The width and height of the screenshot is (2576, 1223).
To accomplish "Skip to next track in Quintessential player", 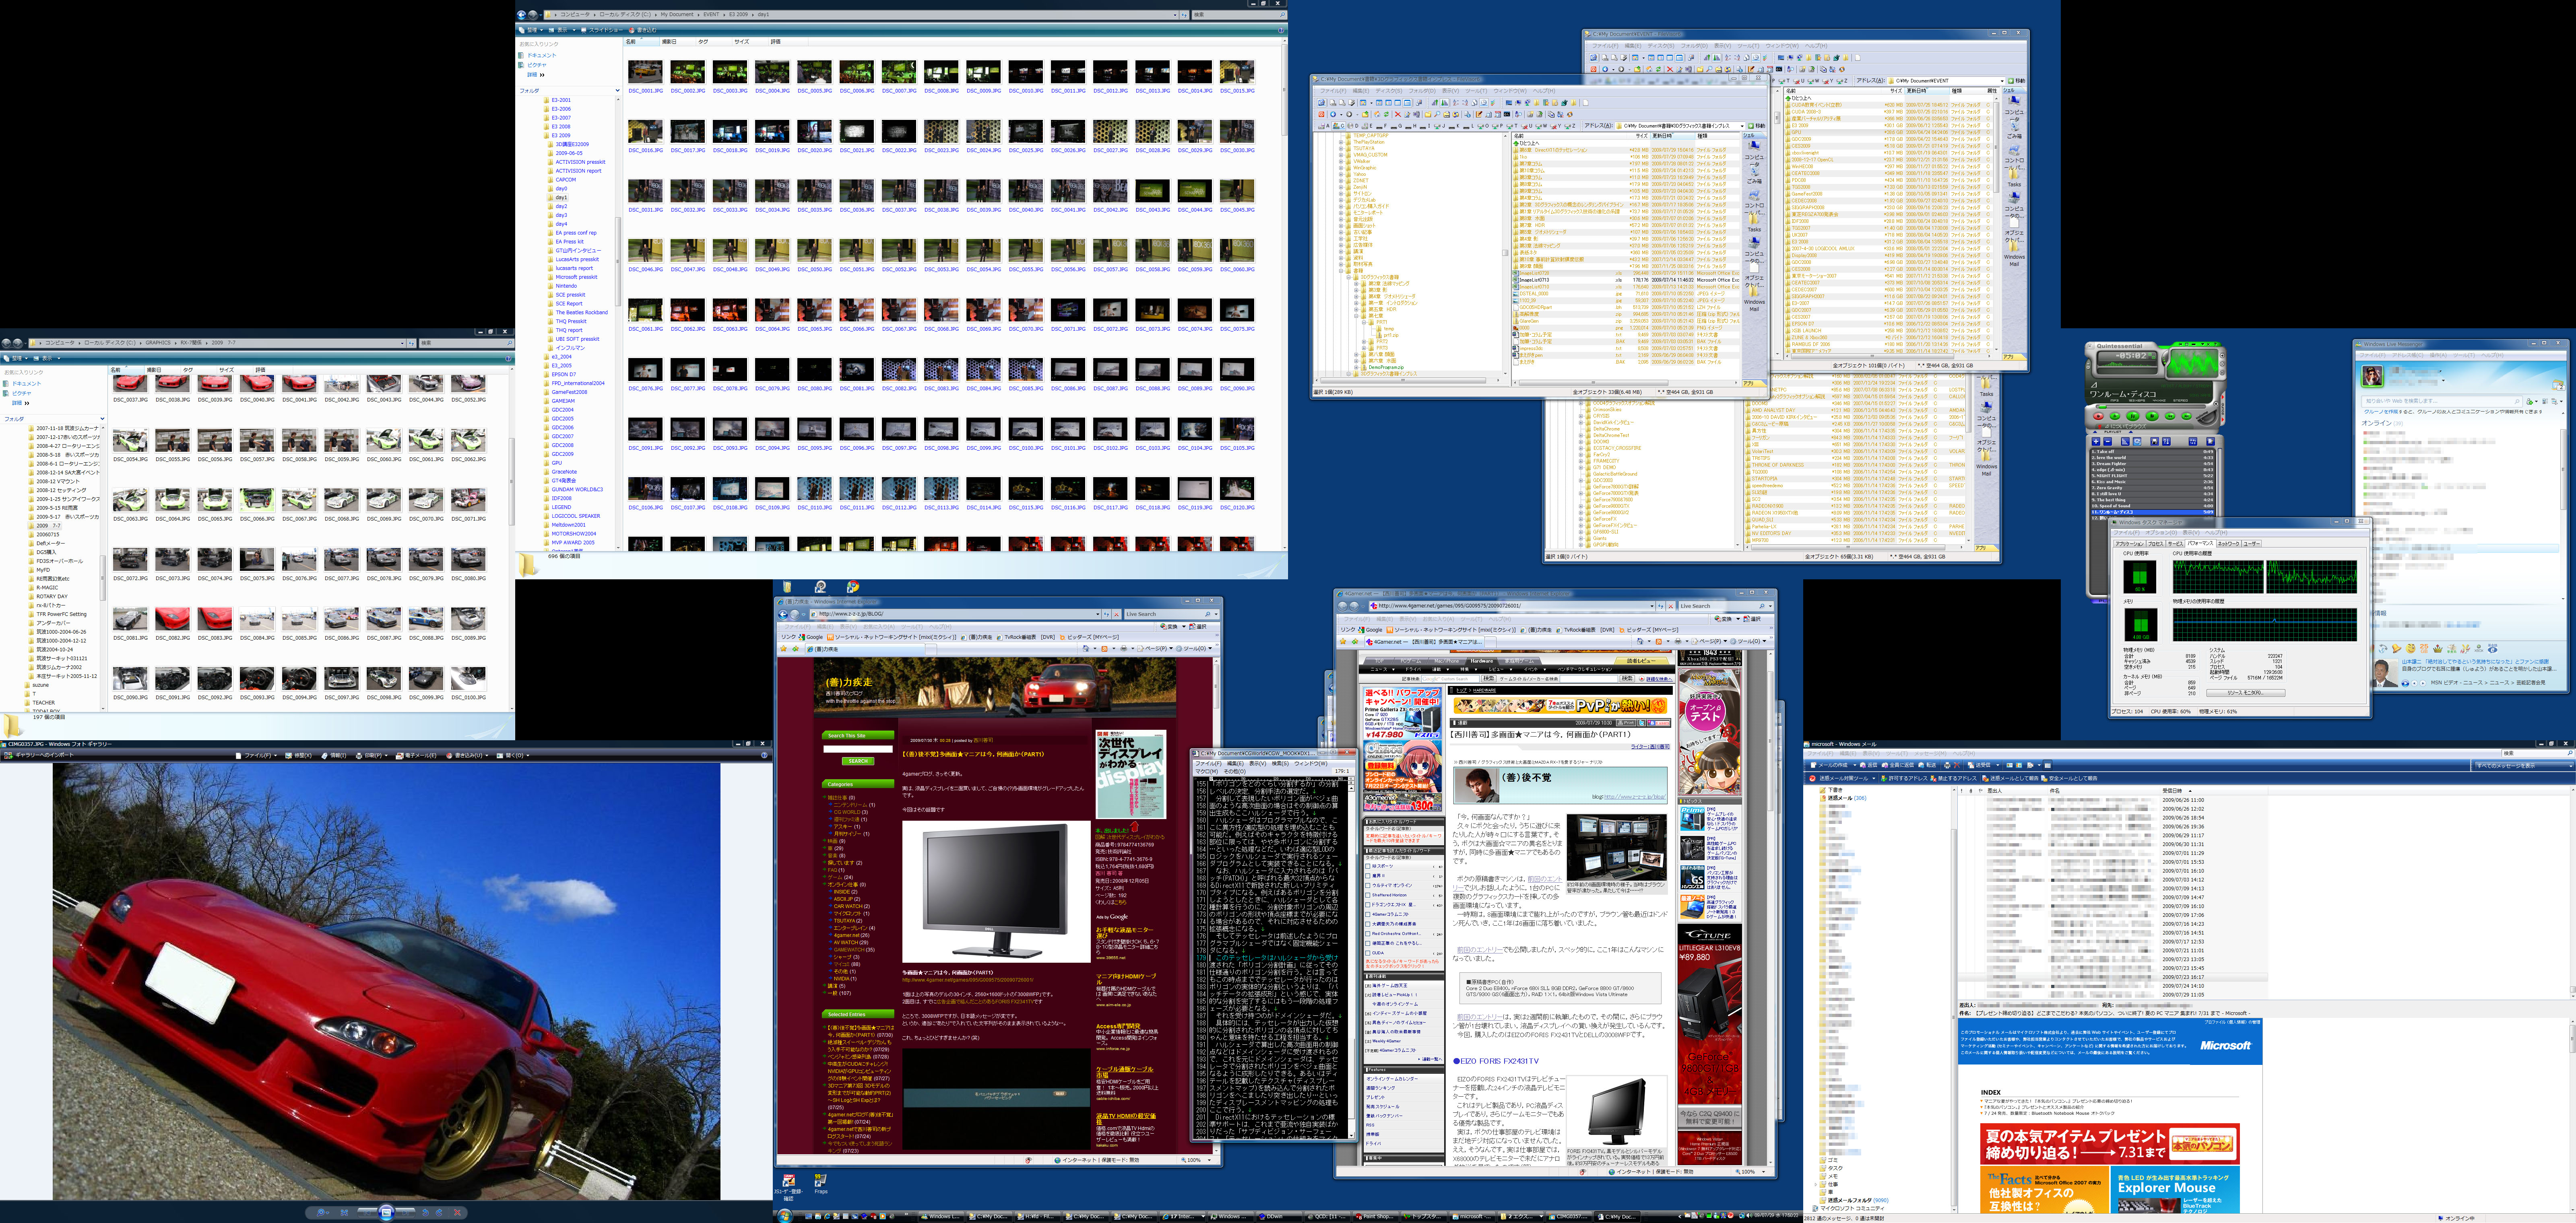I will pyautogui.click(x=2187, y=417).
